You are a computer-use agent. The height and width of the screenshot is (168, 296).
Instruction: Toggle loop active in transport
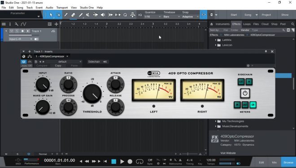pos(139,162)
